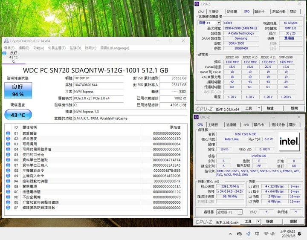
Task: Click status dot for attribute 05 使用的百分比
Action: click(x=8, y=154)
